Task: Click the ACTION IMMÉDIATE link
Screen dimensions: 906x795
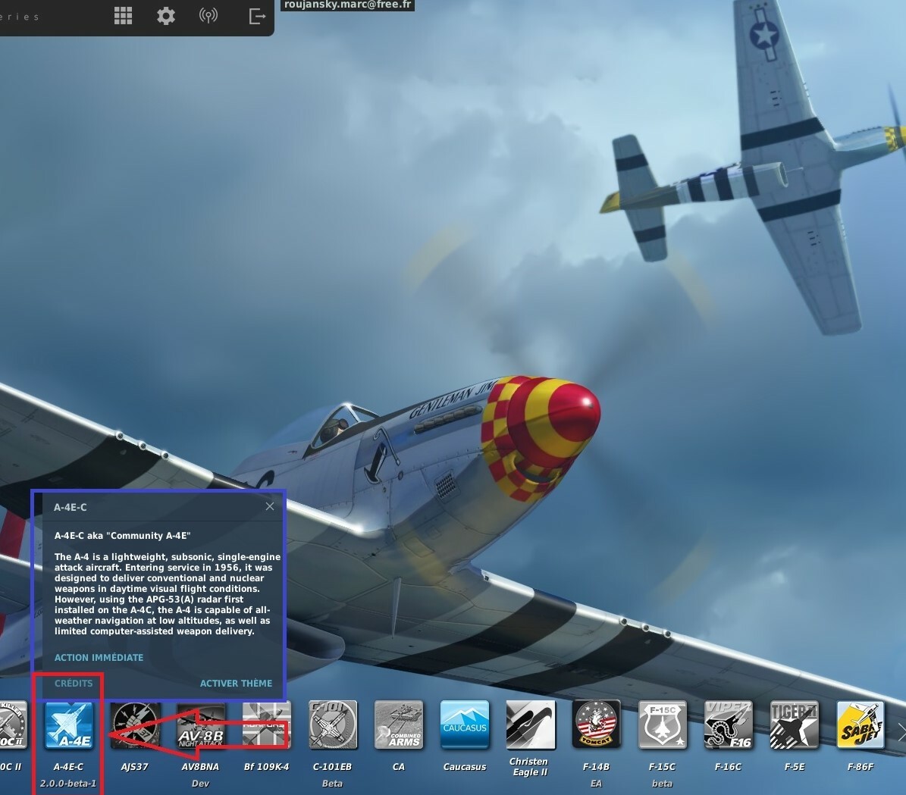Action: [99, 658]
